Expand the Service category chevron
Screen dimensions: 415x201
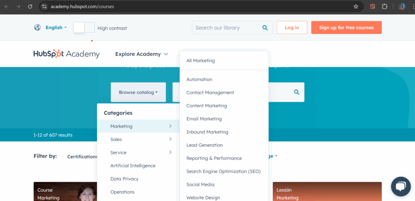(x=170, y=152)
